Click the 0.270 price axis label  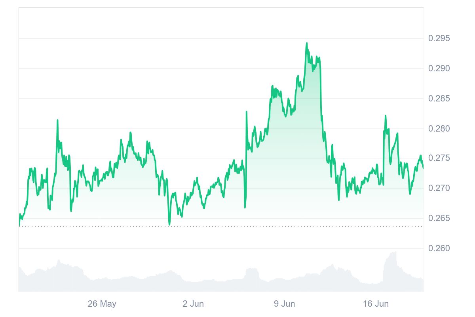(x=439, y=188)
